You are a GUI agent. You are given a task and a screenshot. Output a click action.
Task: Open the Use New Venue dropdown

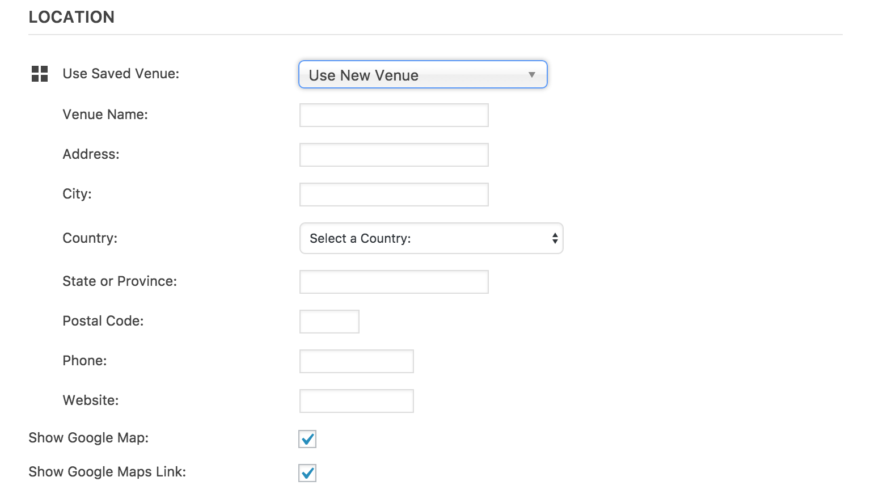[x=422, y=75]
